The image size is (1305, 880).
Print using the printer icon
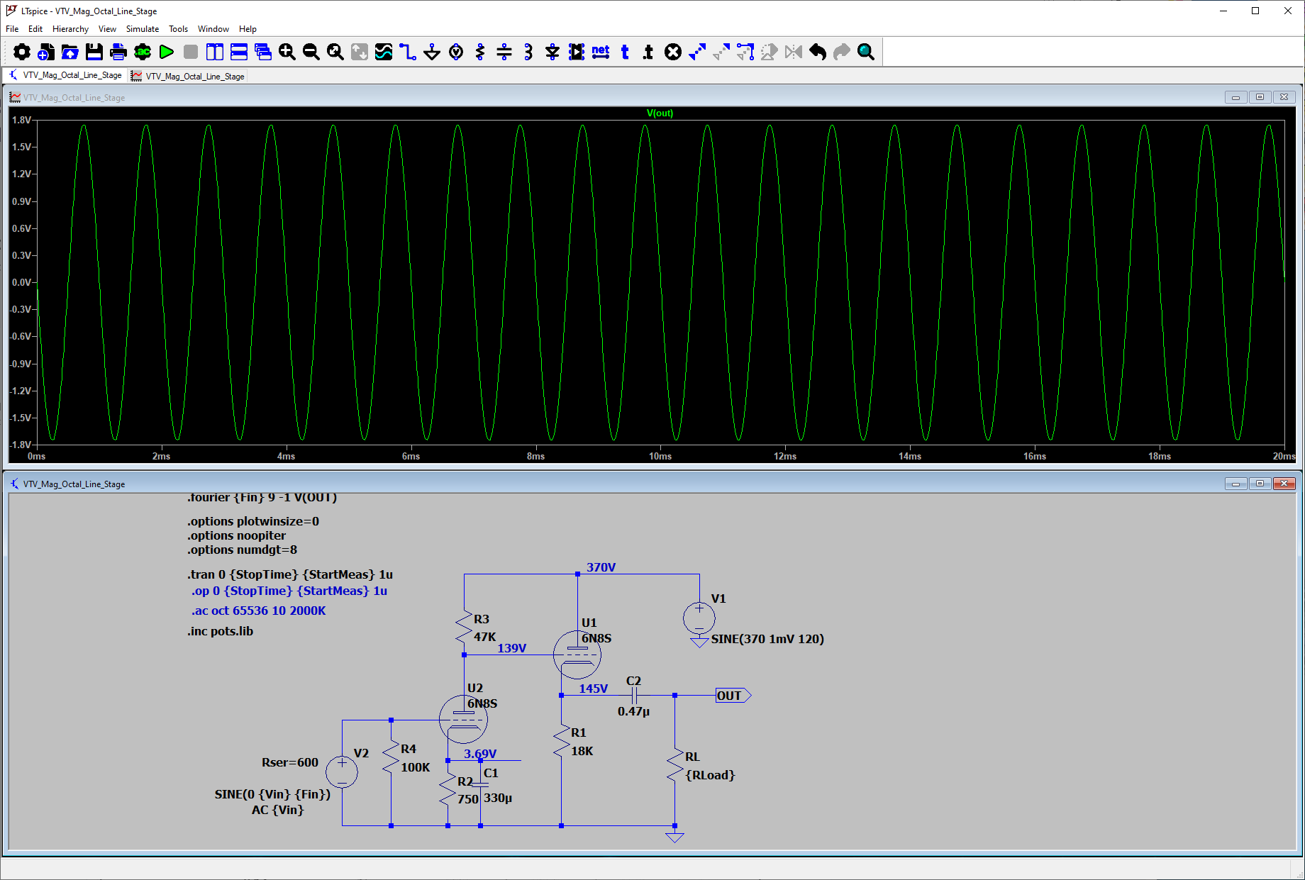tap(118, 52)
